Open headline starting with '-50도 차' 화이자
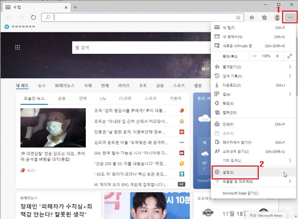 pyautogui.click(x=131, y=174)
